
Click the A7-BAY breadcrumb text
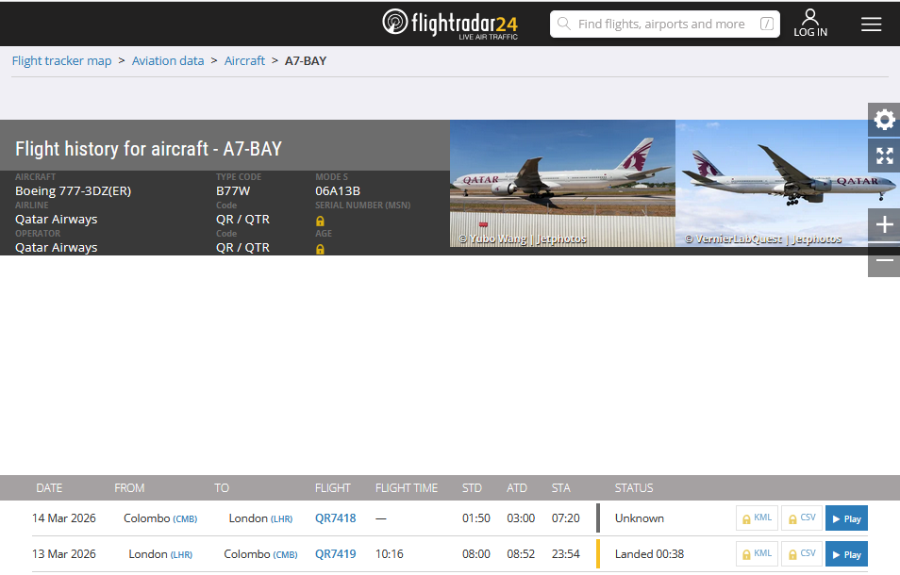pyautogui.click(x=306, y=60)
